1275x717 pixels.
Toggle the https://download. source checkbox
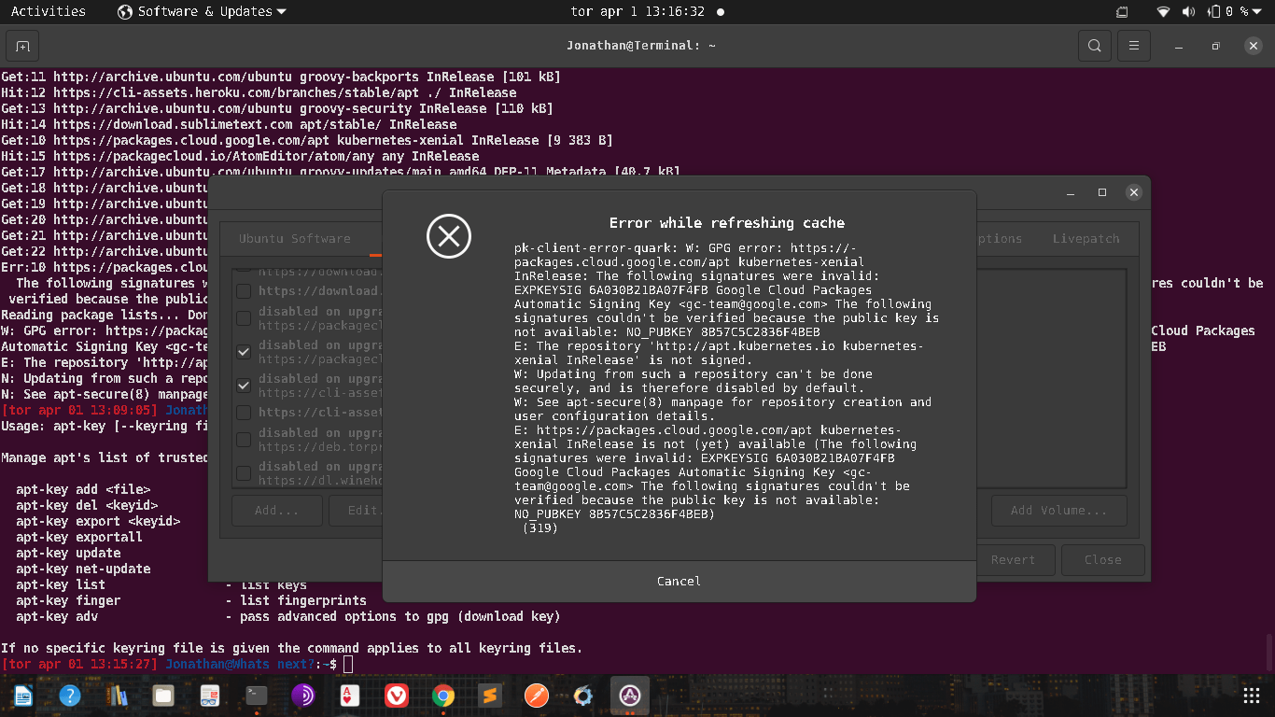[244, 291]
